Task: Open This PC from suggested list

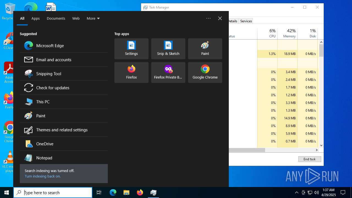Action: coord(64,102)
